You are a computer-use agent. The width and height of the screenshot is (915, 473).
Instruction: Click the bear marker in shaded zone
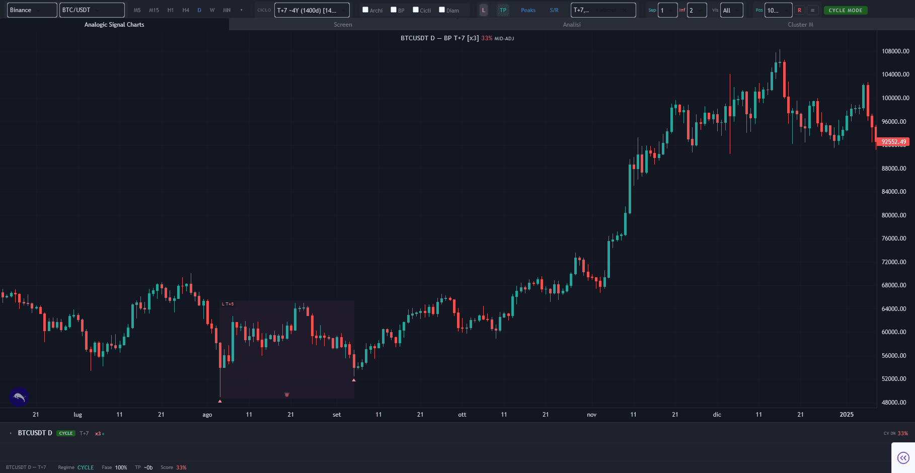(x=287, y=395)
